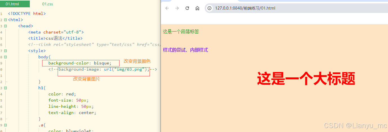The width and height of the screenshot is (388, 132).
Task: Focus the address bar showing 127.0.0.1:8848
Action: [x=296, y=8]
